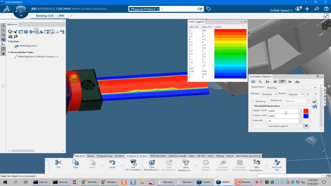Toggle the highlighted surface icon in Simulation Options
The width and height of the screenshot is (331, 186).
point(282,82)
